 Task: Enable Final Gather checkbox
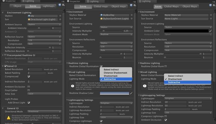click(x=29, y=90)
